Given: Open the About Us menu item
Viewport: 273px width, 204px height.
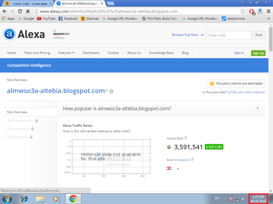Looking at the screenshot, I should pos(134,53).
